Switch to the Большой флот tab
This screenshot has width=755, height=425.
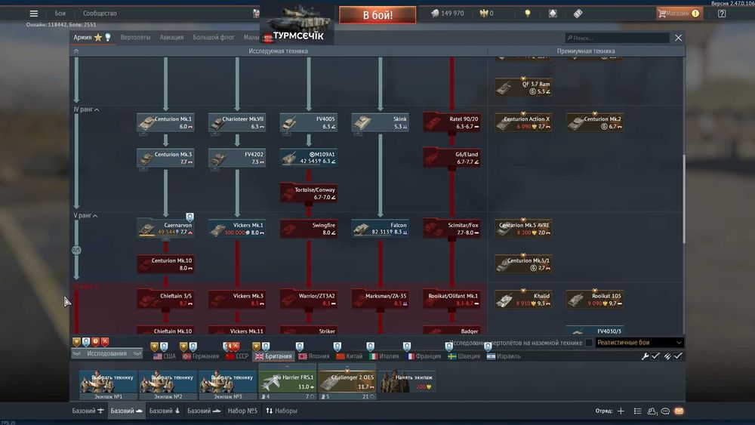click(214, 37)
